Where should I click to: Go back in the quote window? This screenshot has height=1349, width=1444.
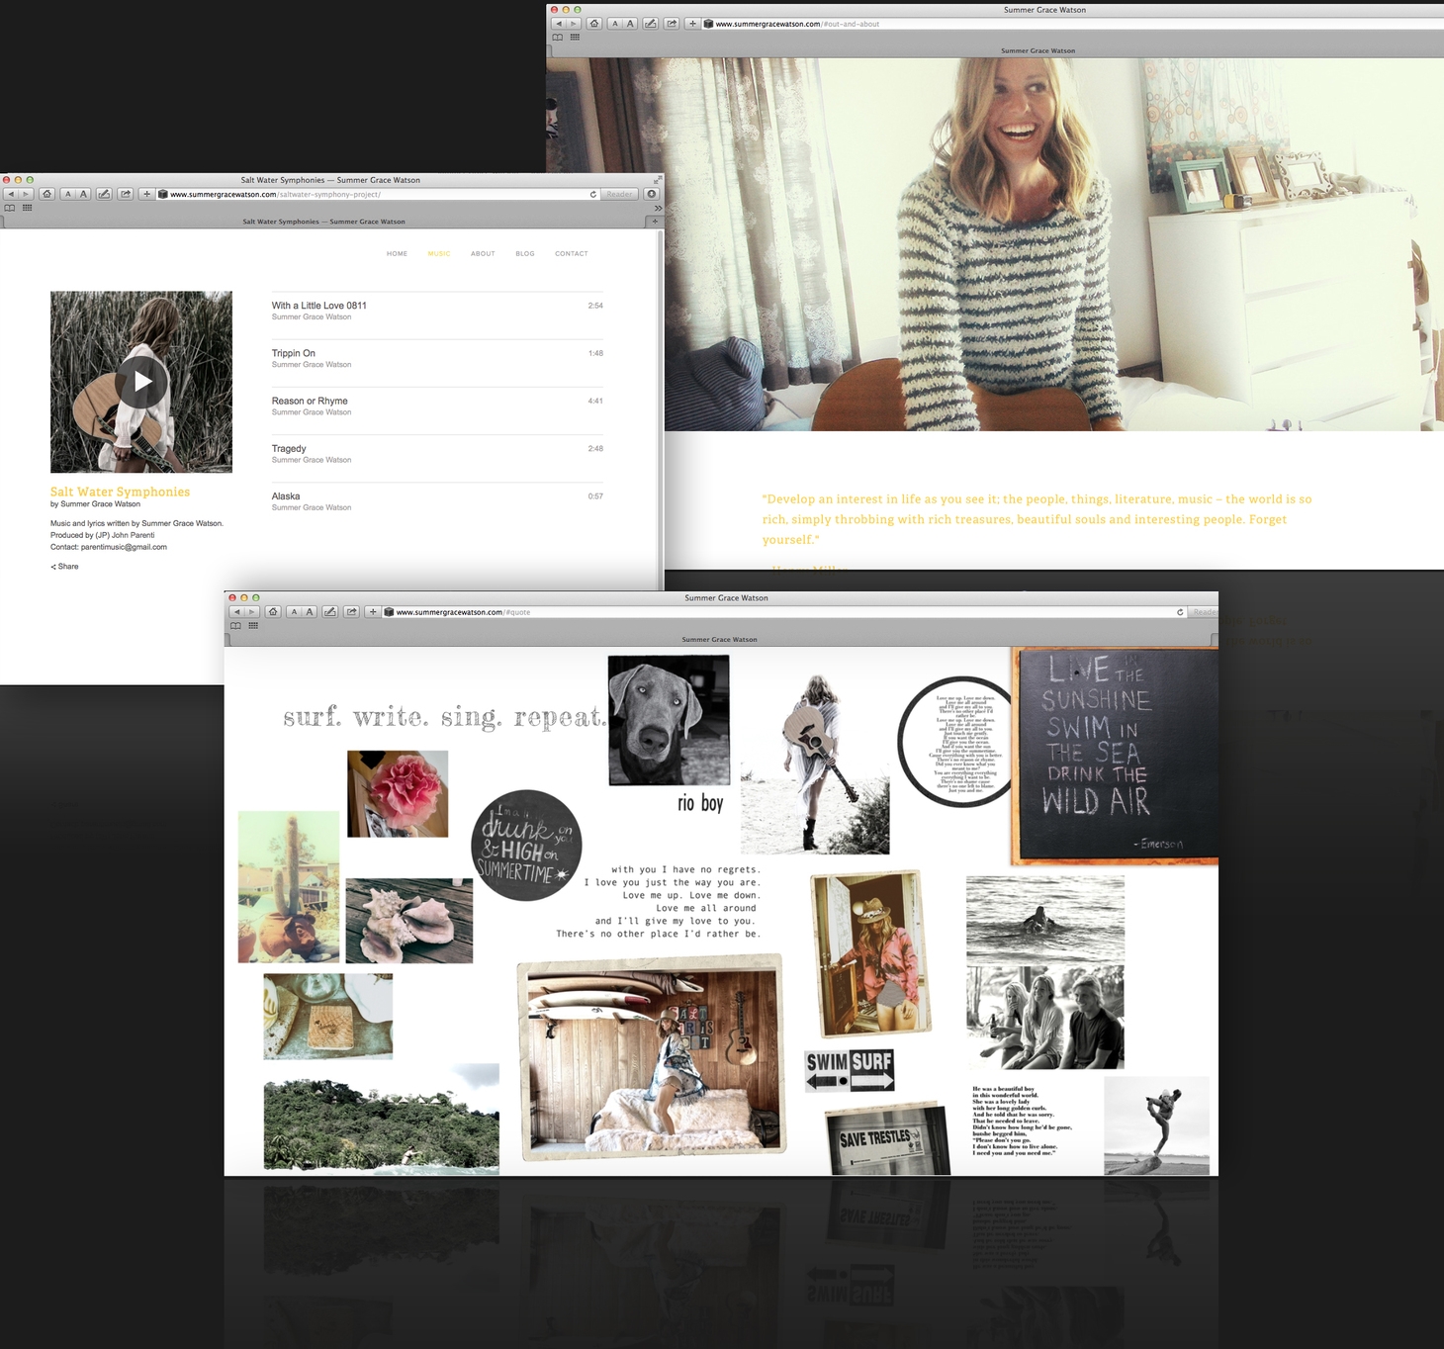[236, 612]
